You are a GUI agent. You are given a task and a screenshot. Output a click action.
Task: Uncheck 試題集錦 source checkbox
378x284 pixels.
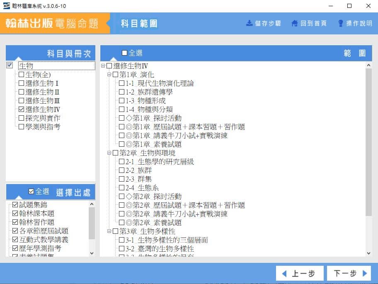coord(15,205)
